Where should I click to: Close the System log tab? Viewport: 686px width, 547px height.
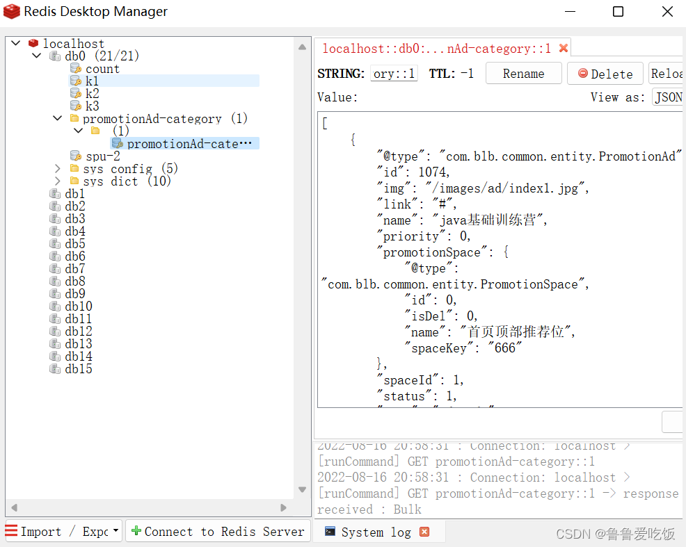coord(424,532)
